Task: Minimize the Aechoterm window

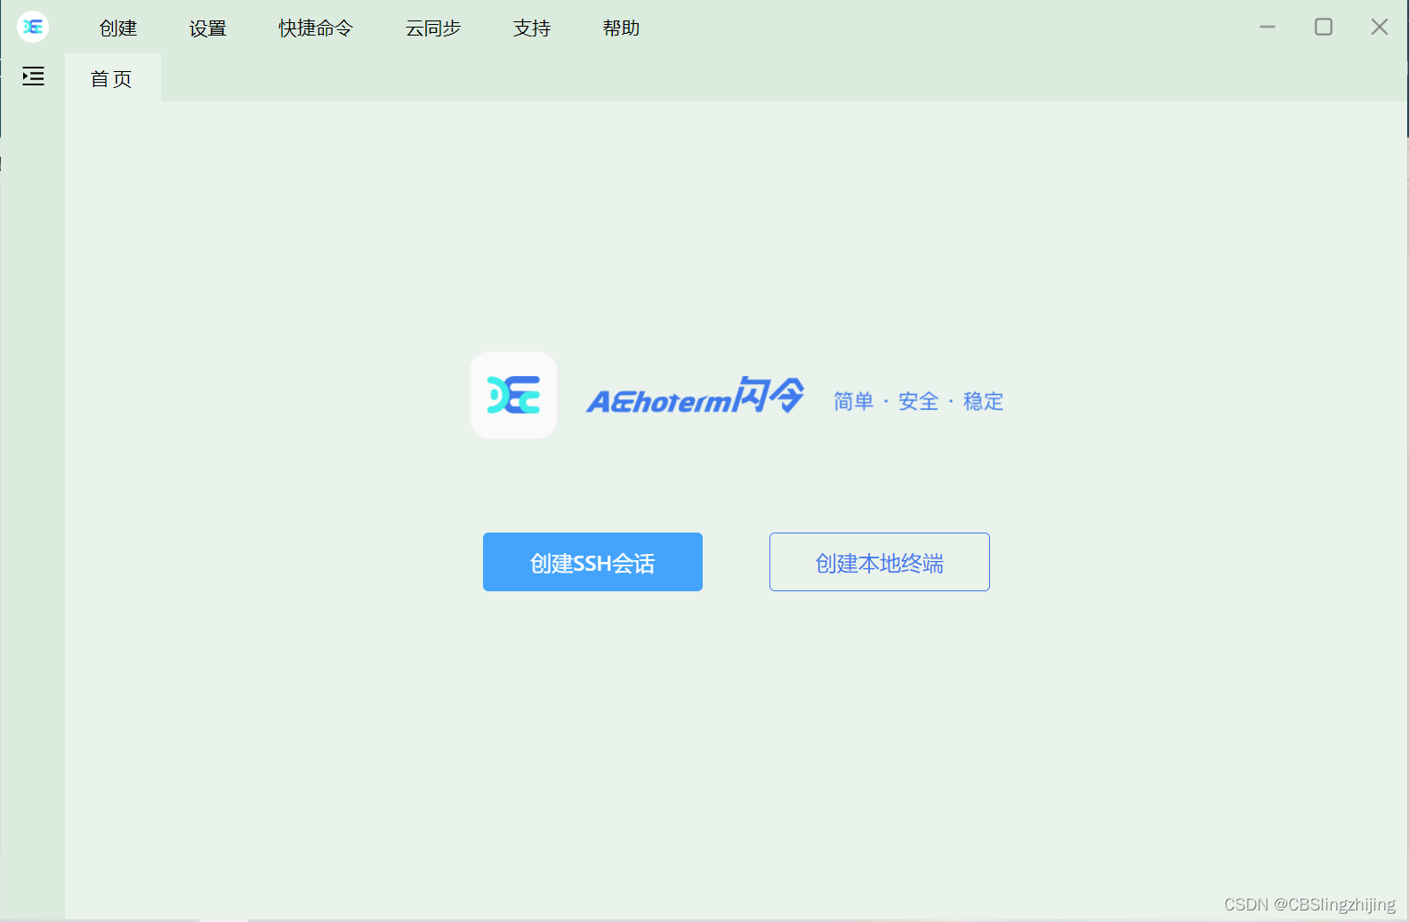Action: pyautogui.click(x=1268, y=28)
